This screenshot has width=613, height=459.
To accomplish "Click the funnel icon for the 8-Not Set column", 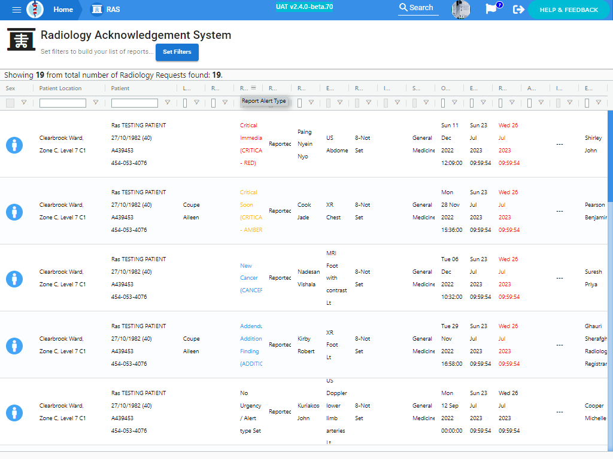I will pyautogui.click(x=369, y=102).
